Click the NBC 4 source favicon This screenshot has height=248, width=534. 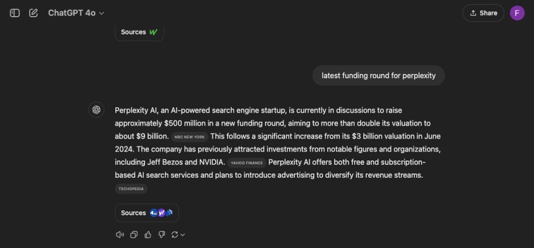(153, 213)
